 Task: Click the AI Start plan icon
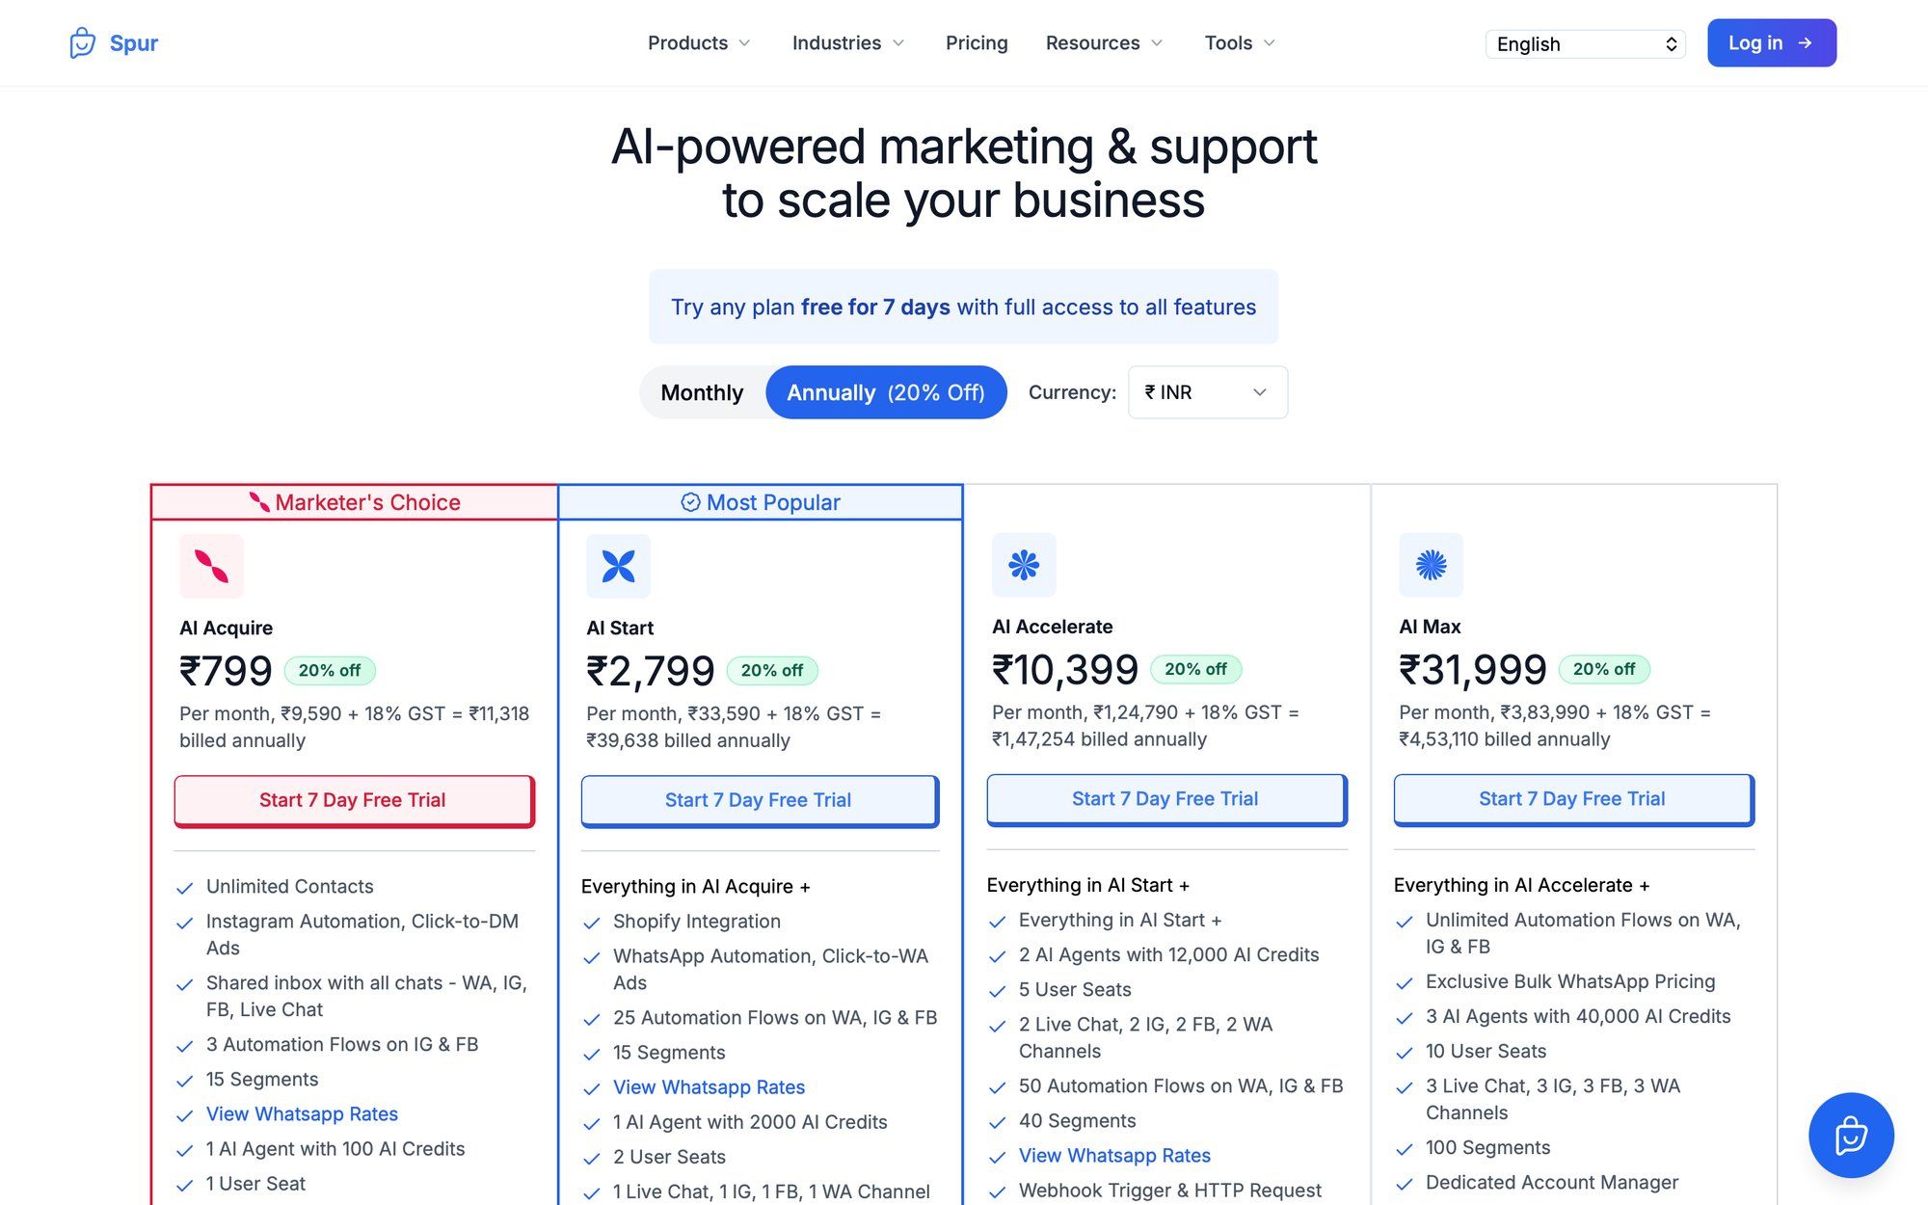(618, 566)
